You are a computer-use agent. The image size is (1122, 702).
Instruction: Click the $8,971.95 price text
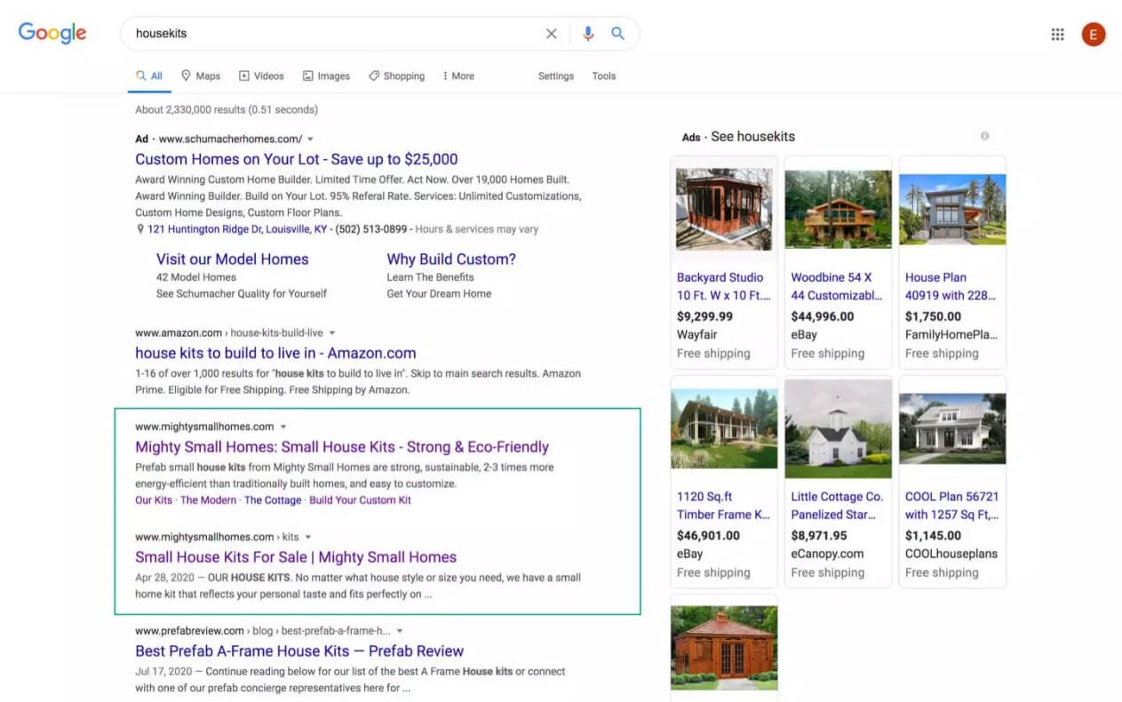(819, 536)
